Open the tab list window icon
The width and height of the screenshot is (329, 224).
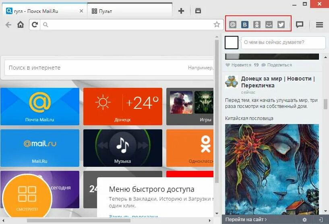click(x=198, y=11)
